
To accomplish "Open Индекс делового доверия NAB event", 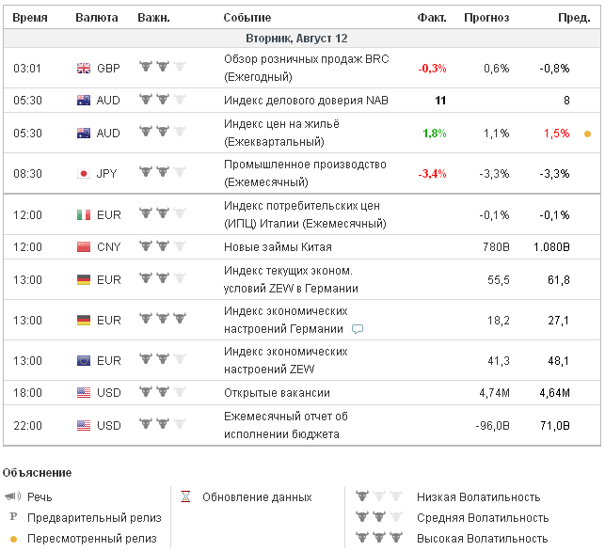I will (x=306, y=101).
